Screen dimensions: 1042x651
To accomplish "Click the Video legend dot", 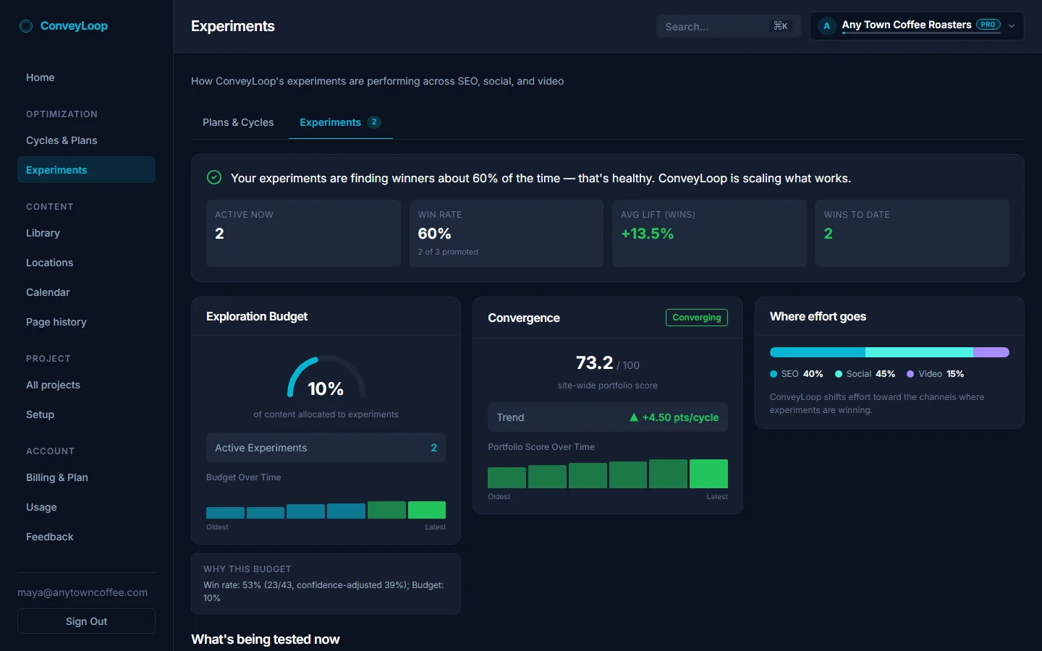I will click(x=910, y=374).
